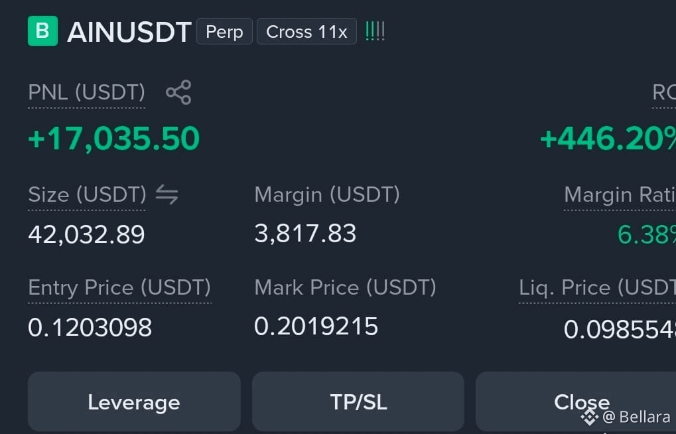This screenshot has height=434, width=676.
Task: Click the Perp contract type badge
Action: [x=224, y=31]
